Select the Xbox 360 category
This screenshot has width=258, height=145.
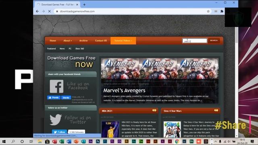coord(80,49)
